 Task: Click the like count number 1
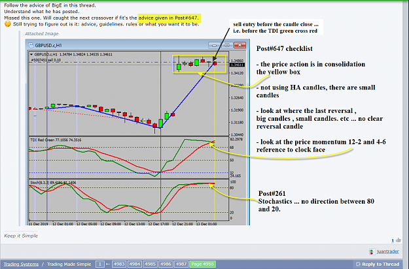coord(393,241)
